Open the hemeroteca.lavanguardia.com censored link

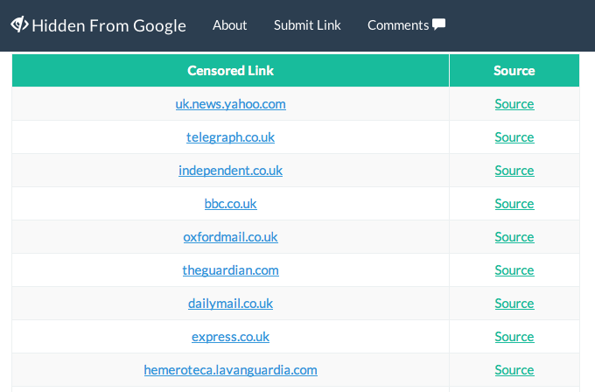[230, 370]
